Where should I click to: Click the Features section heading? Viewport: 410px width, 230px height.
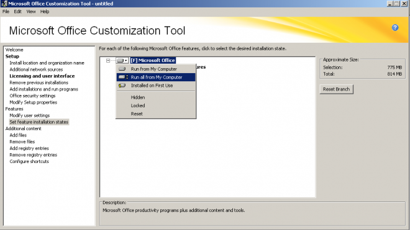tap(14, 109)
